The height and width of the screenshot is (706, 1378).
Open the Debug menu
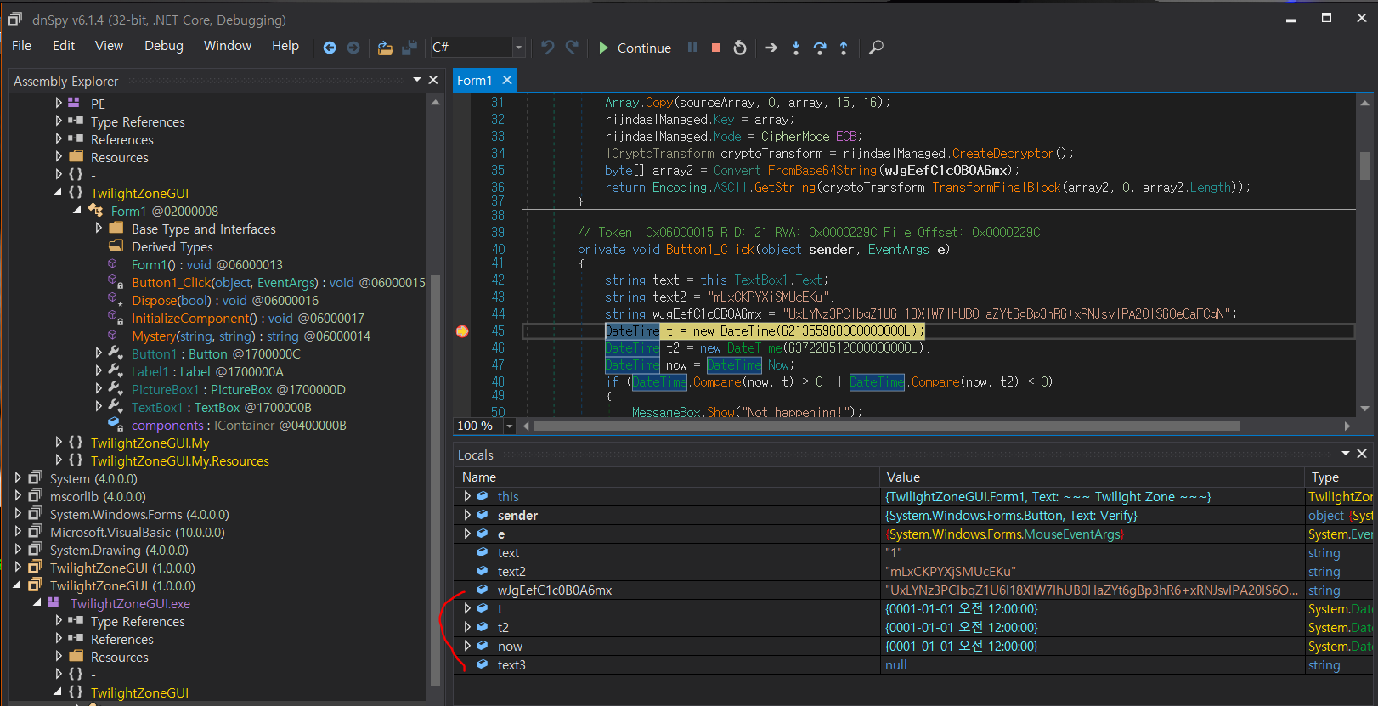tap(163, 46)
